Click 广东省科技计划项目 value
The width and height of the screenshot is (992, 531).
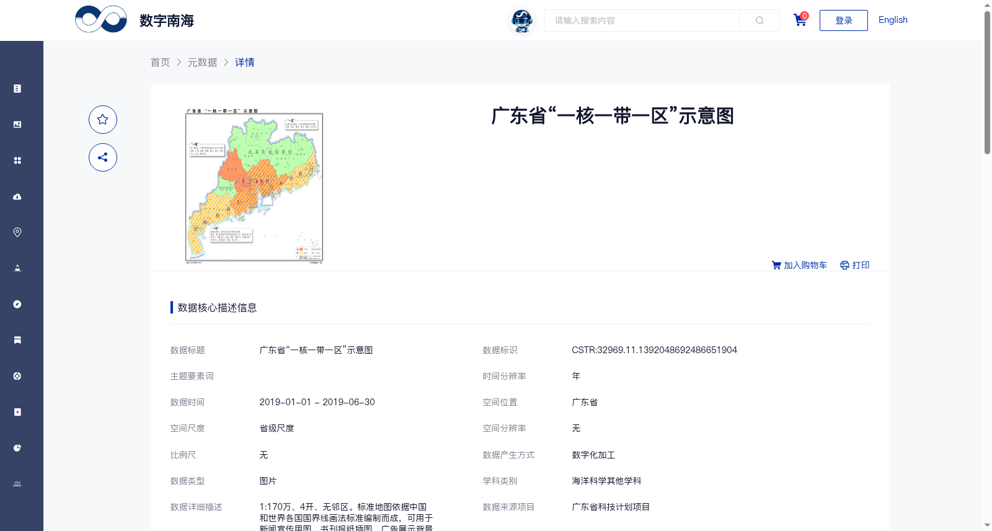611,507
